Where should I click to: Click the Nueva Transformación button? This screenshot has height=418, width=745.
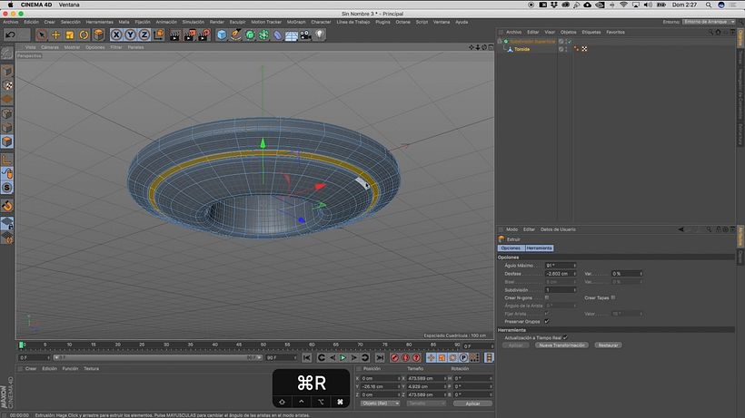click(561, 345)
